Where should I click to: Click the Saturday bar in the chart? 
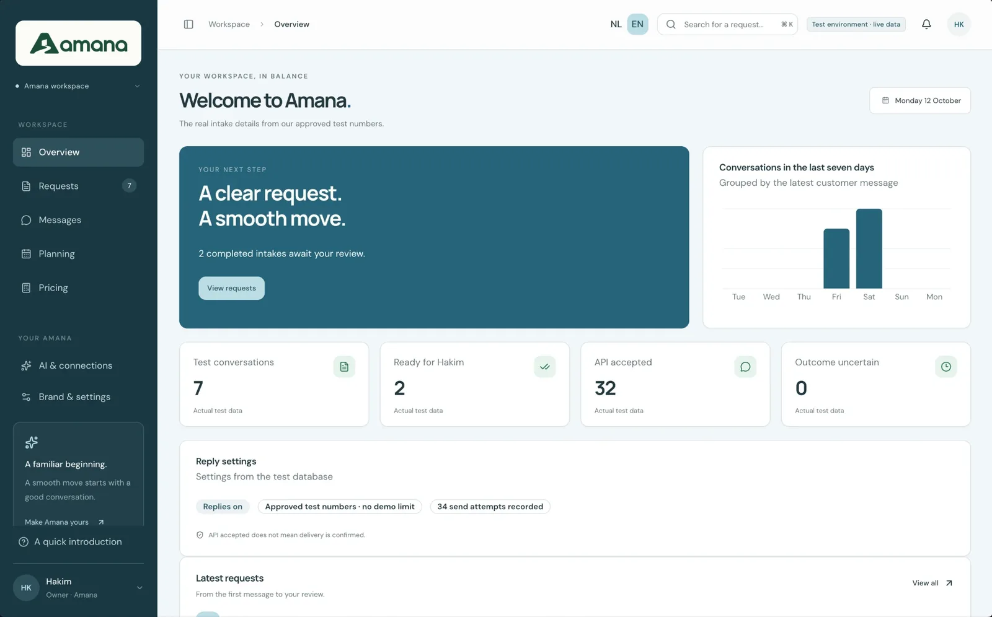click(869, 248)
